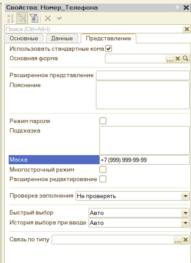
Task: Clear the search field with X button
Action: [187, 29]
